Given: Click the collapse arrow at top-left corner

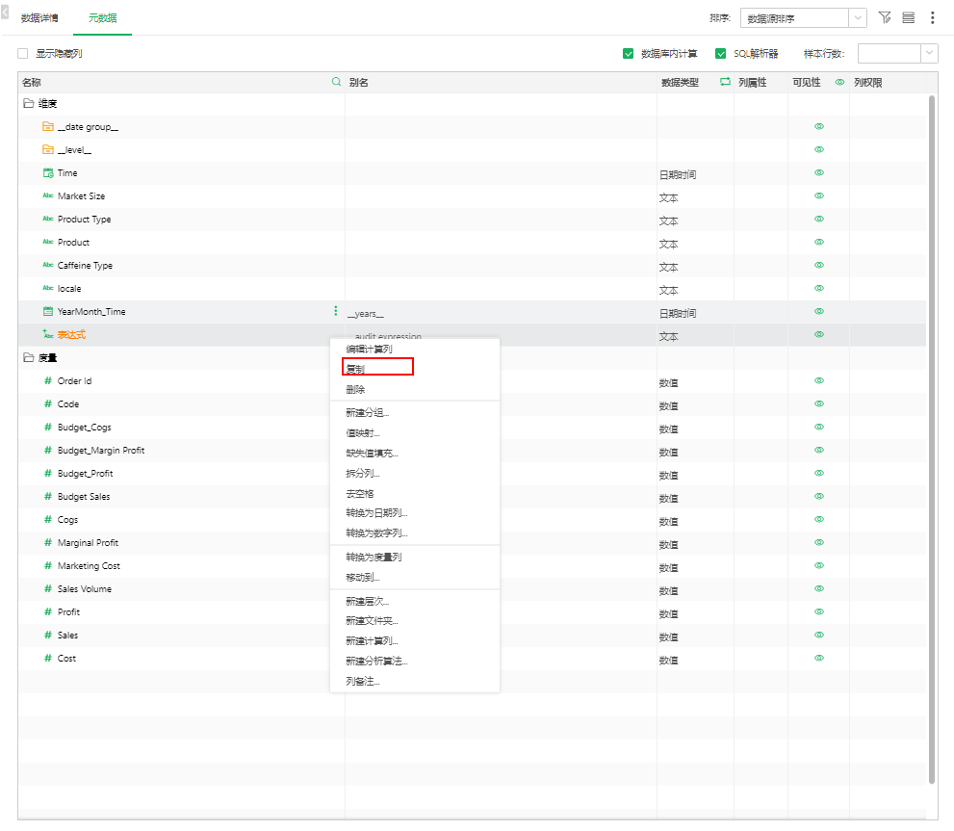Looking at the screenshot, I should [5, 13].
